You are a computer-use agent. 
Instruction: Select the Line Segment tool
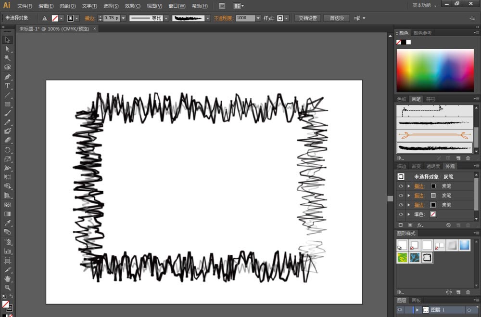click(7, 95)
